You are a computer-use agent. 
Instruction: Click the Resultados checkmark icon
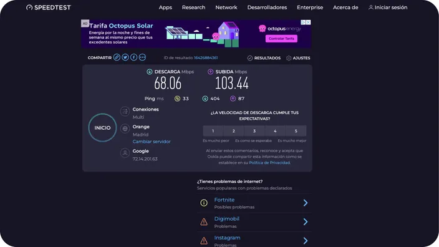pyautogui.click(x=250, y=58)
